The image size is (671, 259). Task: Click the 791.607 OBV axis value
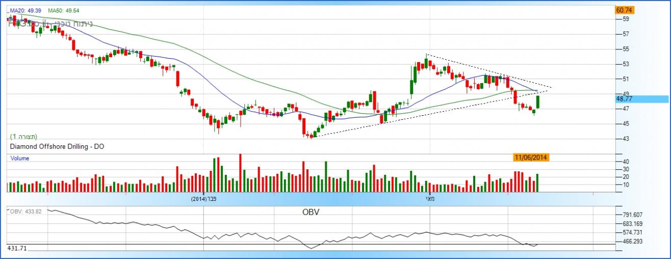[628, 215]
